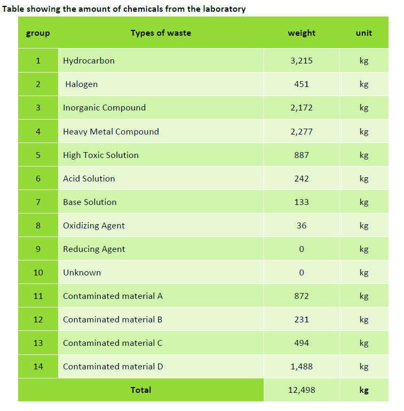Select the Halogen waste type cell

[x=82, y=84]
